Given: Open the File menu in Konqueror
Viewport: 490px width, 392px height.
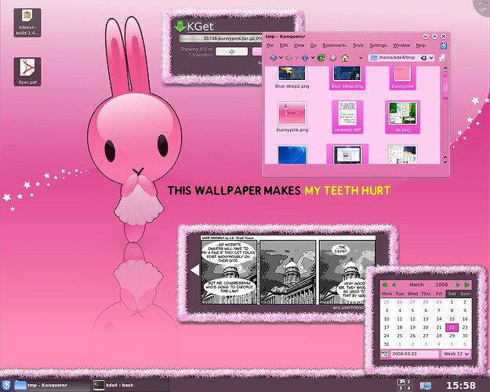Looking at the screenshot, I should coord(270,45).
